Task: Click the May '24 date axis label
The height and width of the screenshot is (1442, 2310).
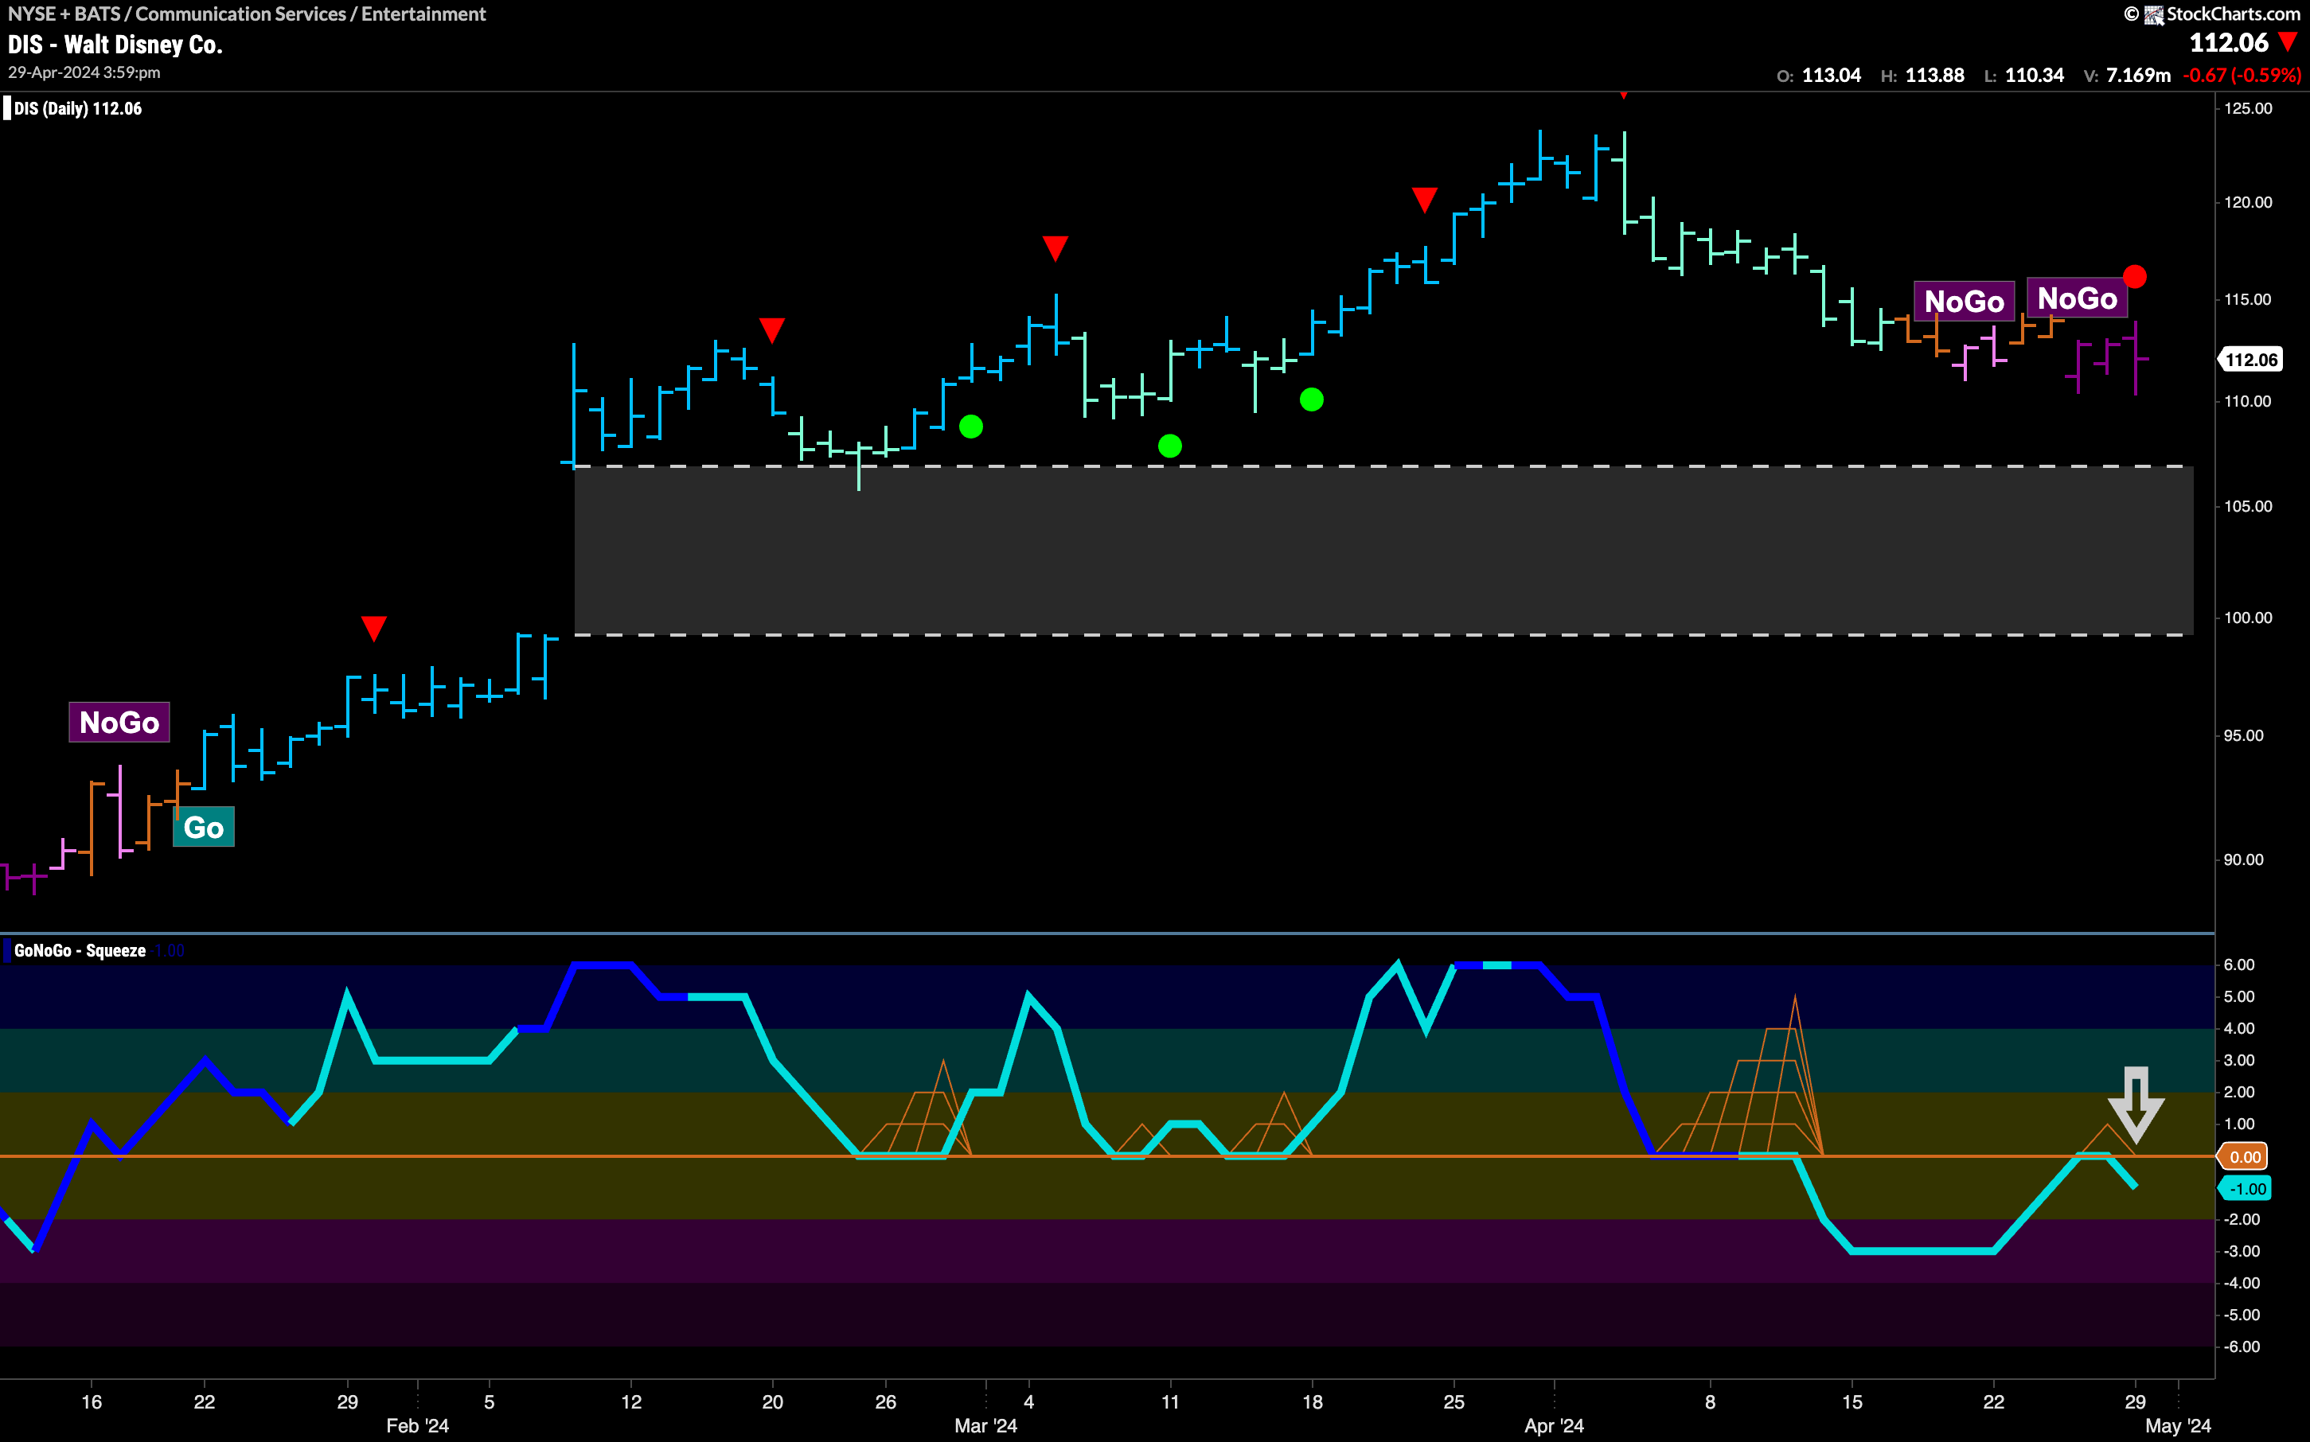Action: pos(2177,1426)
